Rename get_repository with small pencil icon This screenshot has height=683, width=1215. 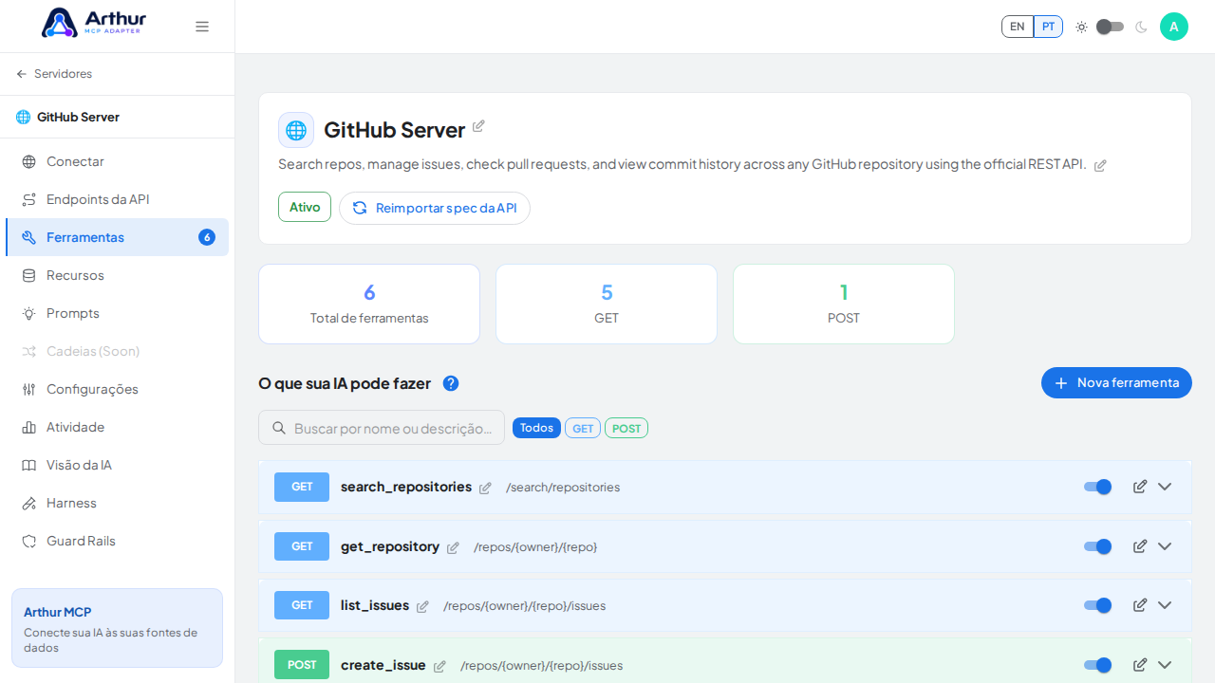[453, 547]
